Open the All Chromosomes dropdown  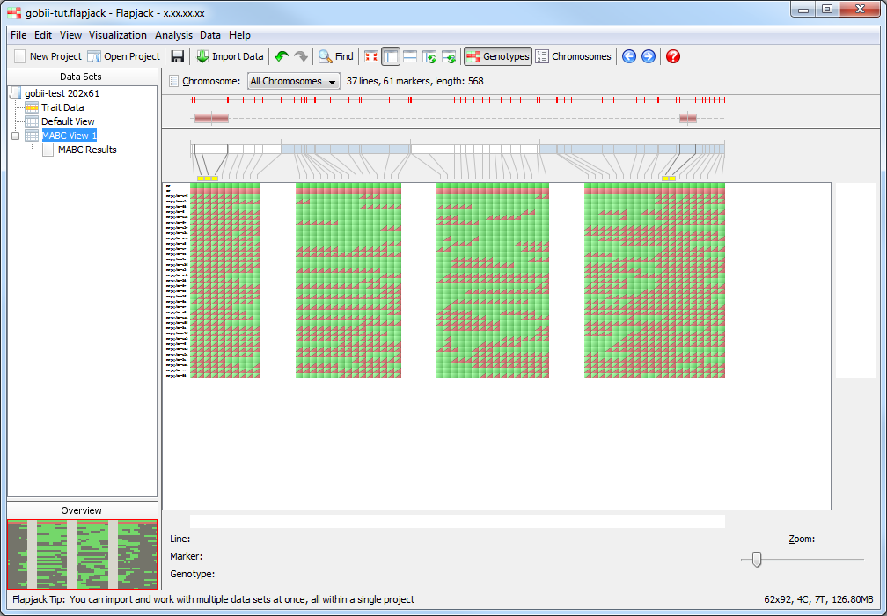[294, 82]
